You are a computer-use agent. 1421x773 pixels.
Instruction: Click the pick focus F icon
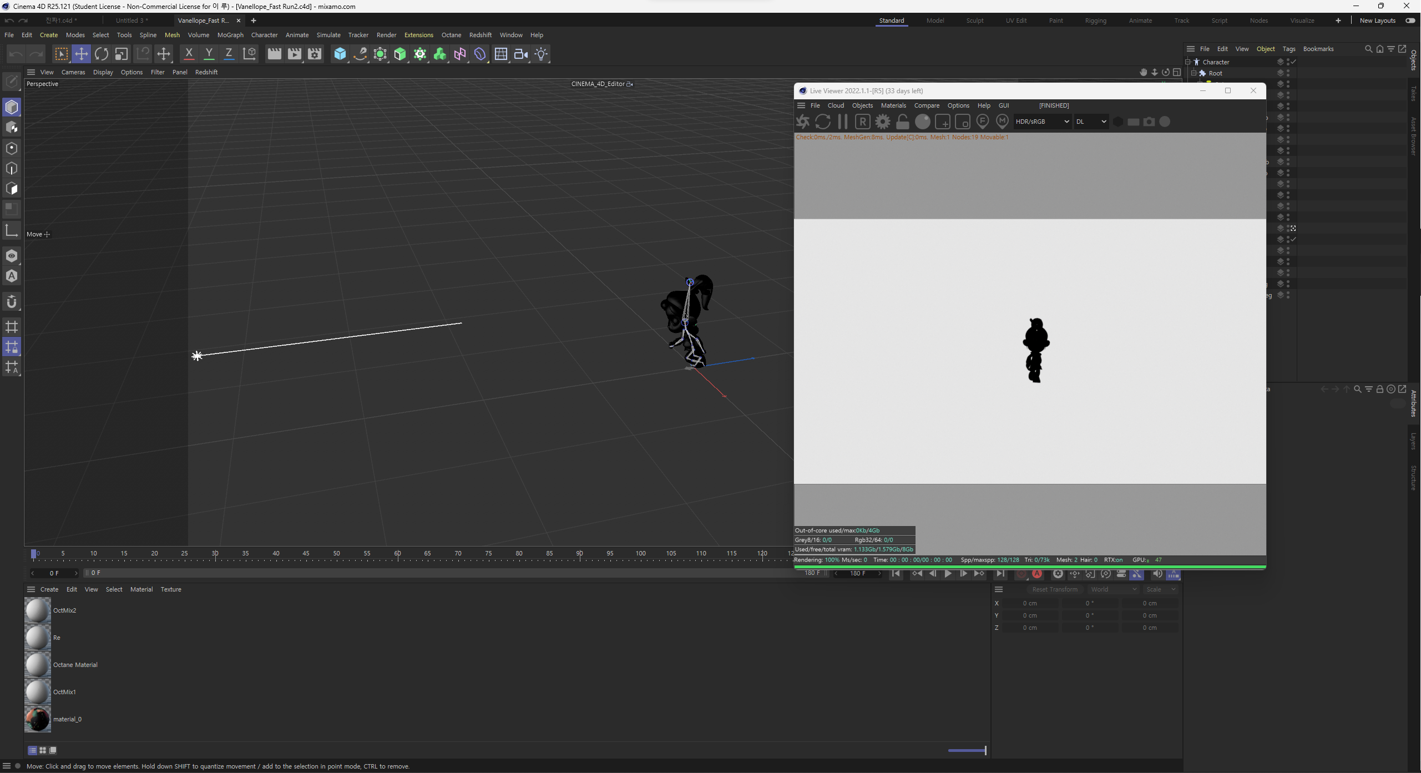point(983,122)
